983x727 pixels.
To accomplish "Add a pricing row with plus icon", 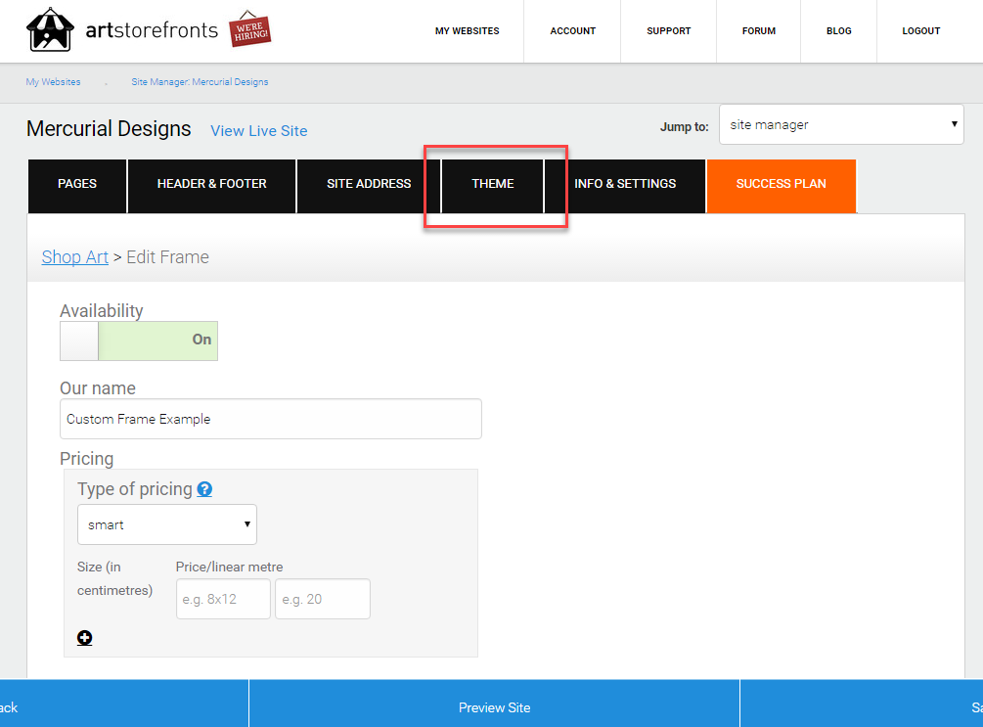I will (85, 638).
